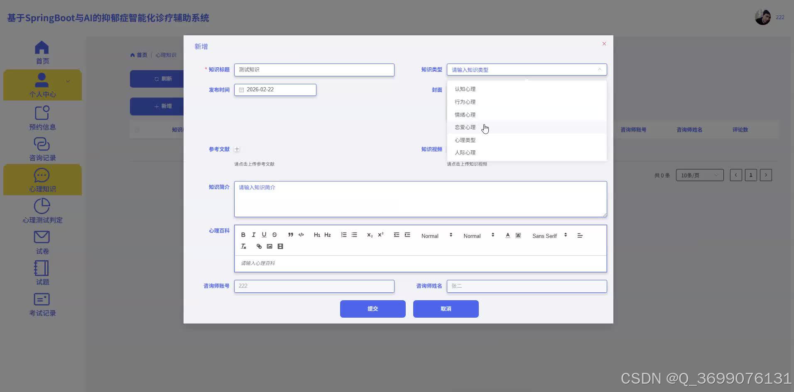Select 行为心理 option
The image size is (794, 392).
[527, 102]
